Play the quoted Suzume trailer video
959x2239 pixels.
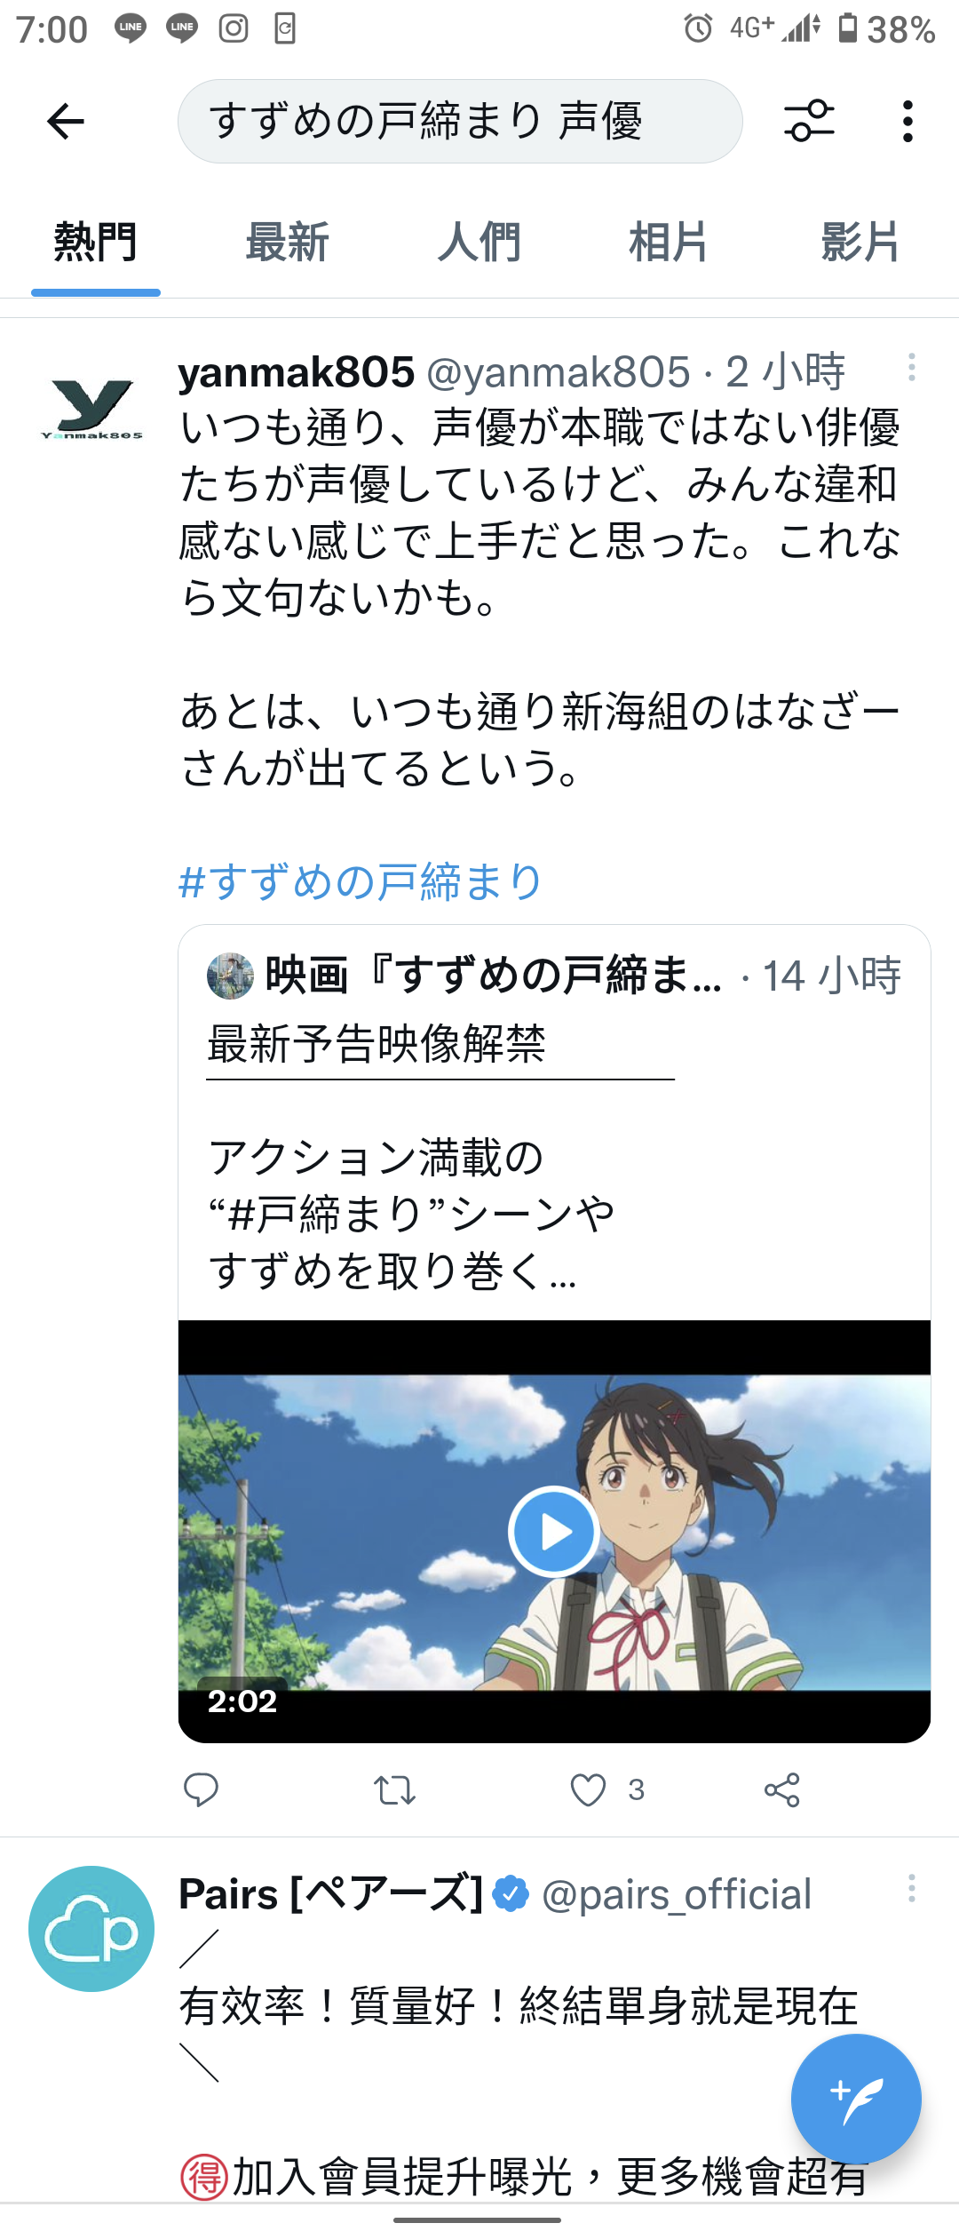click(x=554, y=1532)
